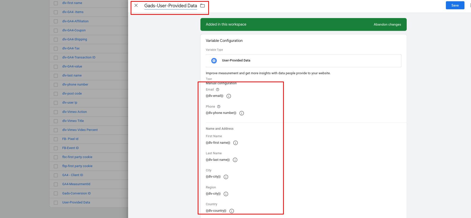Open the Gads-Conversion ID variable link
Screen dimensions: 471x218
pos(76,193)
